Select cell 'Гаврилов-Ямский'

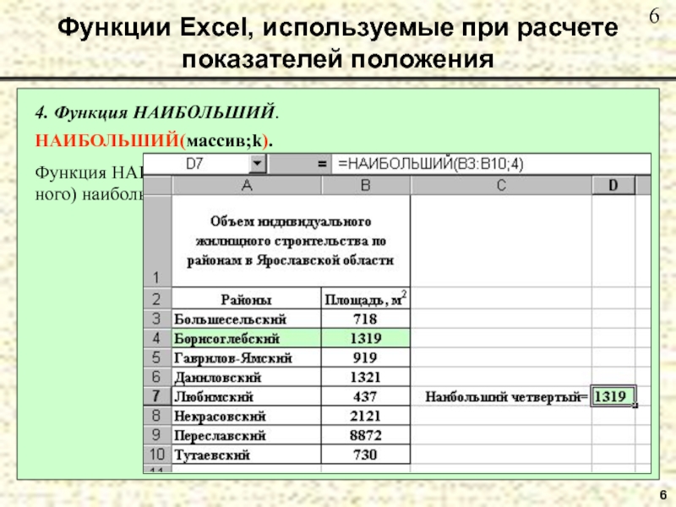(x=247, y=357)
